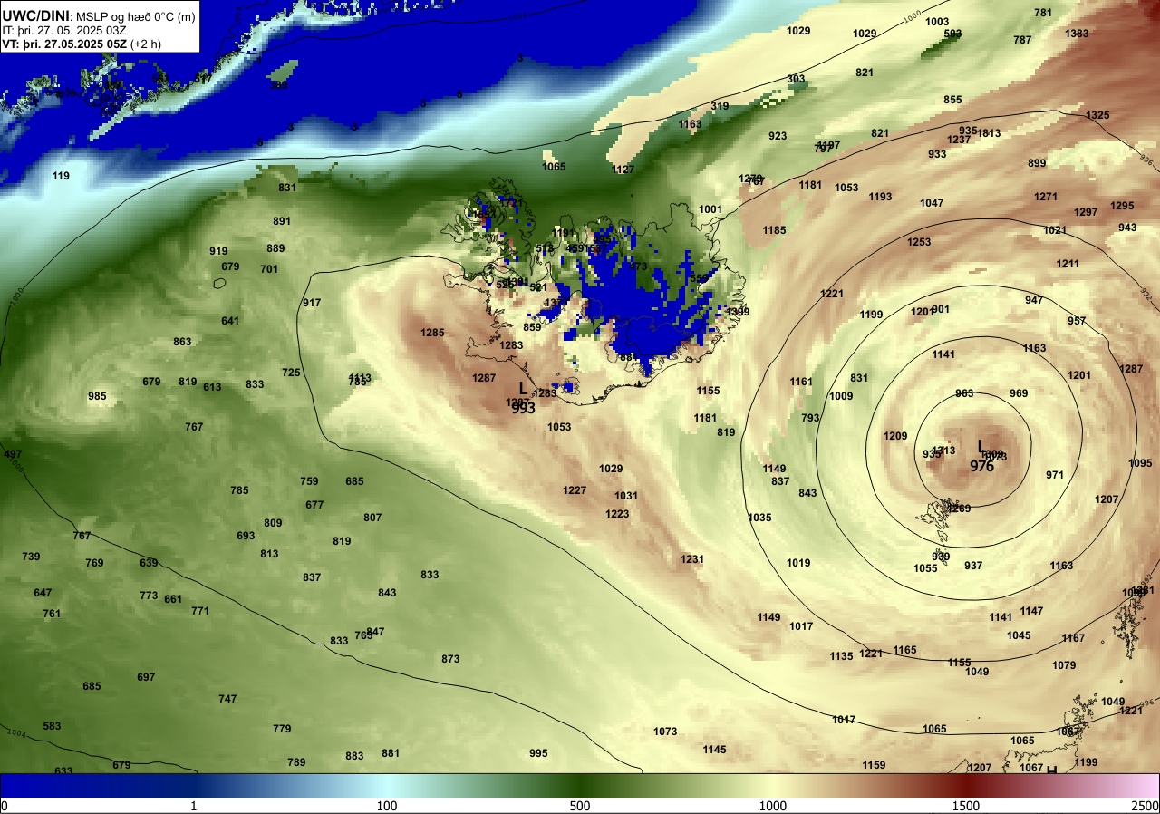This screenshot has width=1160, height=814.
Task: Click the 303 height value
Action: pyautogui.click(x=796, y=79)
